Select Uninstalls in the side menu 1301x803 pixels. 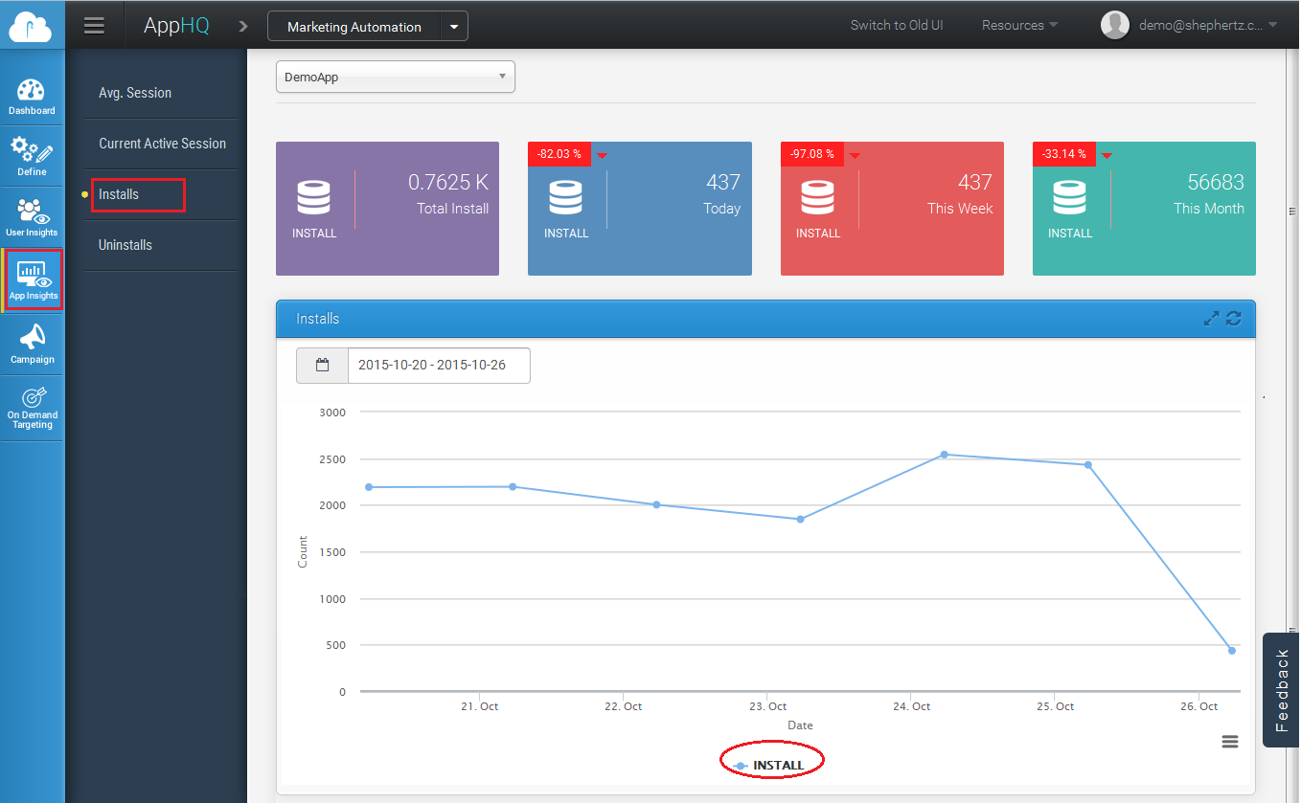pos(126,245)
